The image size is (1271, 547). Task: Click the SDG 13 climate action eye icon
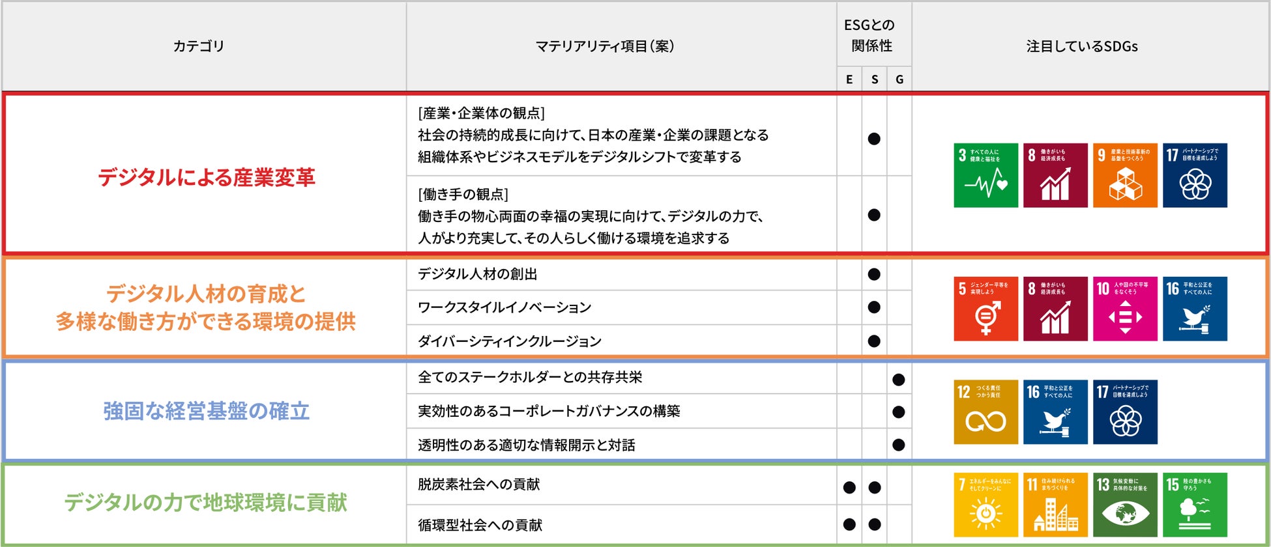coord(1125,505)
